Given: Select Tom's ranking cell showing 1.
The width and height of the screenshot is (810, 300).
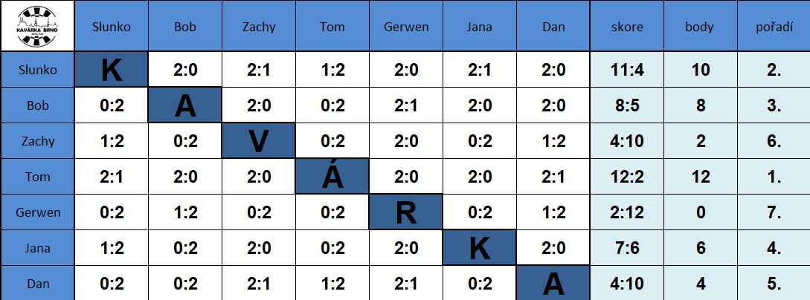Looking at the screenshot, I should [x=774, y=176].
